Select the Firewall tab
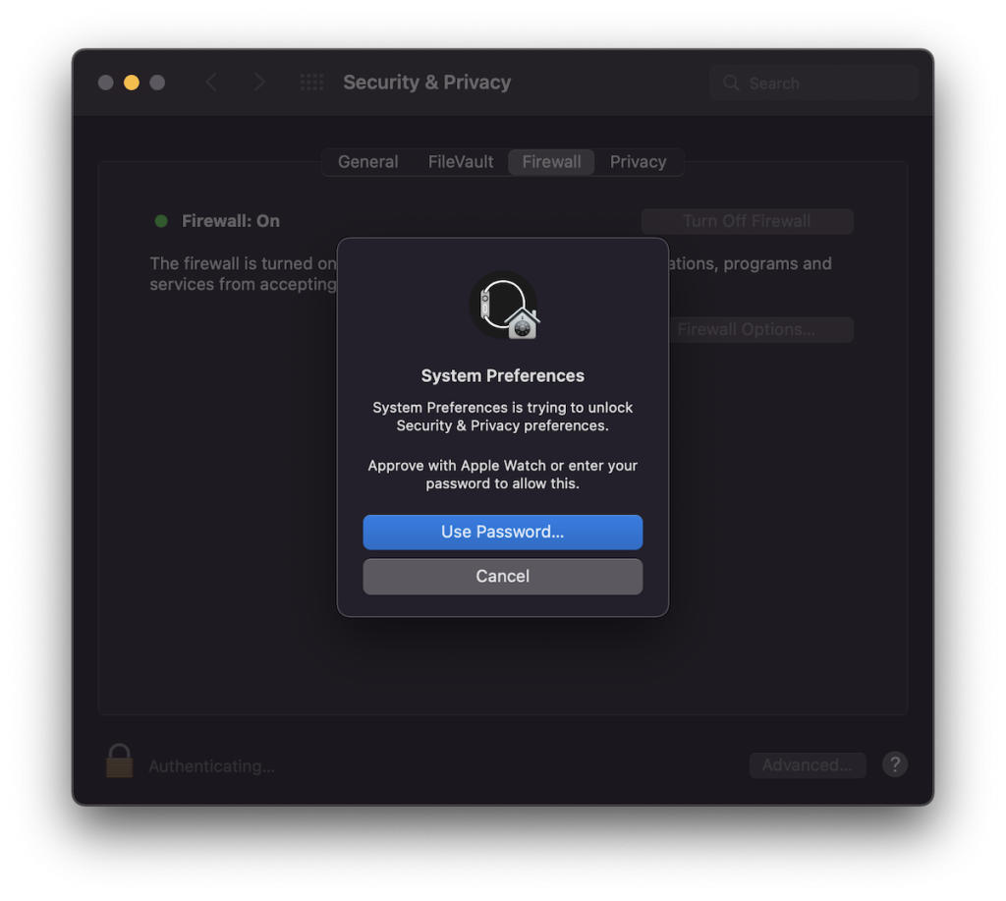The height and width of the screenshot is (901, 1006). [551, 162]
